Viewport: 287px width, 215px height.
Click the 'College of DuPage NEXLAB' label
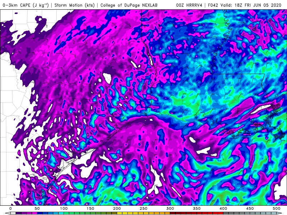click(x=129, y=5)
